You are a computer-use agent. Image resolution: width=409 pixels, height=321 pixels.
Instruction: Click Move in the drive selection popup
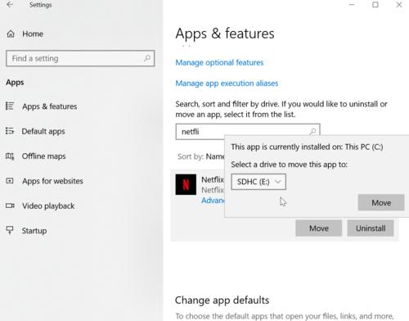(x=381, y=202)
